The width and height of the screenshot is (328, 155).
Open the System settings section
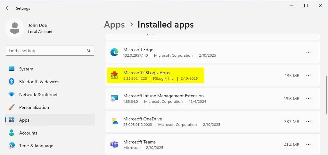click(26, 69)
